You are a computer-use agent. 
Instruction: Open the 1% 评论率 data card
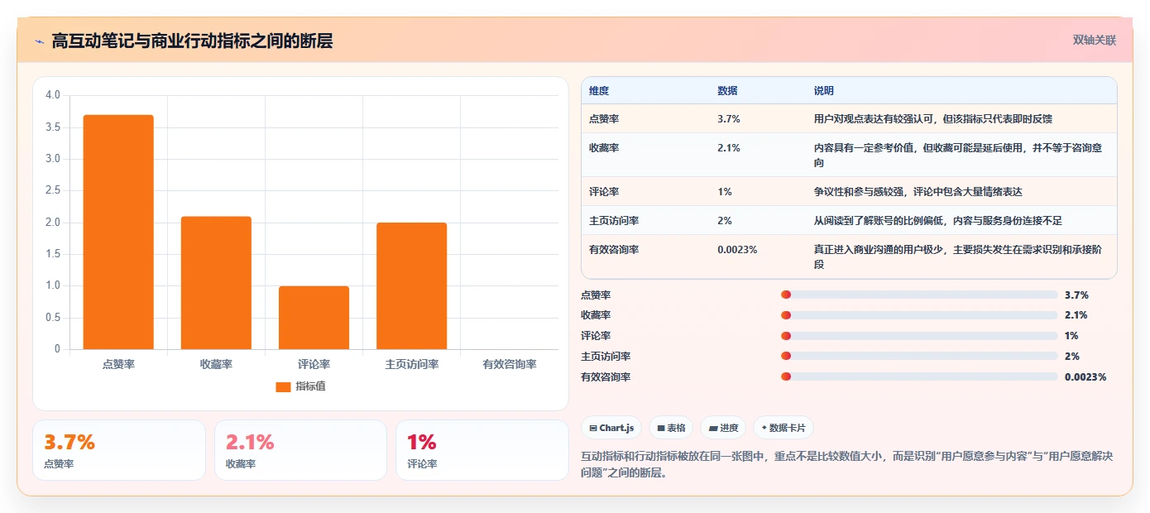pyautogui.click(x=482, y=450)
